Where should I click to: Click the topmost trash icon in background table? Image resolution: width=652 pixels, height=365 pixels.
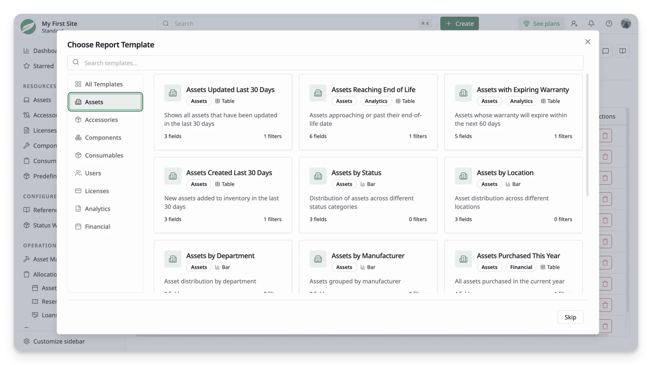[605, 135]
